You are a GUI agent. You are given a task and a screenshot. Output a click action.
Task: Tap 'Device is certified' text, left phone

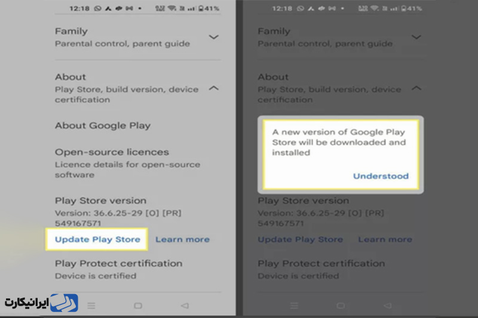96,276
